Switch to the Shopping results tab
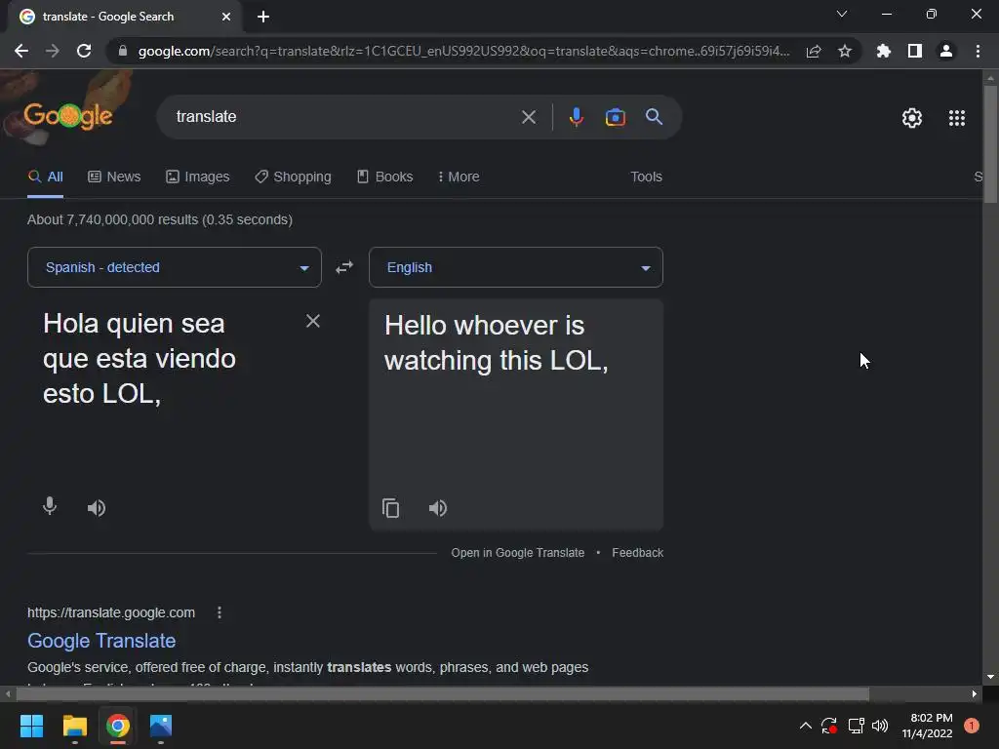Image resolution: width=999 pixels, height=749 pixels. (x=293, y=177)
